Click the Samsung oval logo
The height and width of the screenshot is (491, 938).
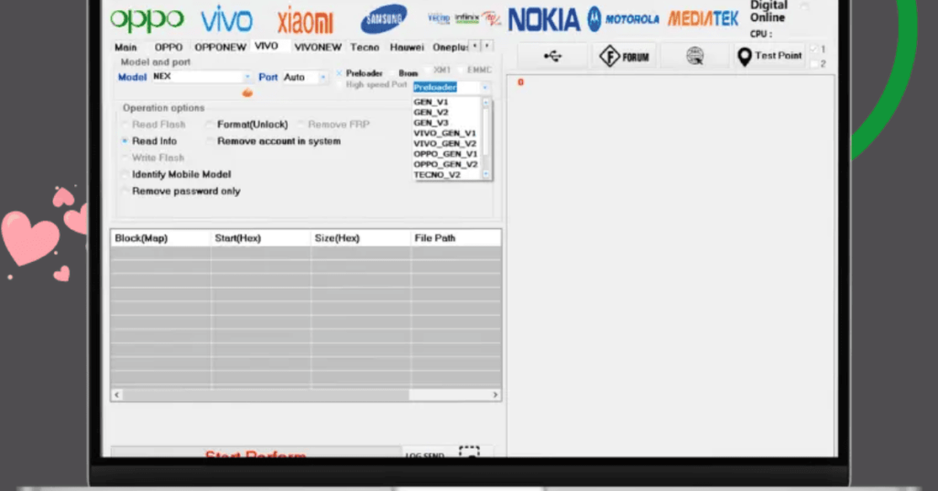[384, 19]
